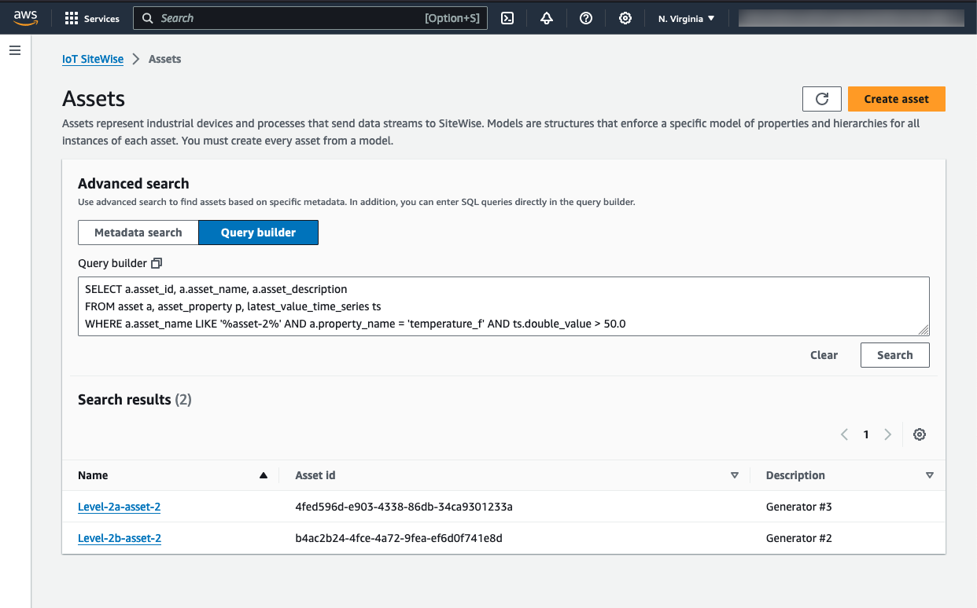Click in the SQL query text area
The width and height of the screenshot is (977, 608).
pos(503,306)
